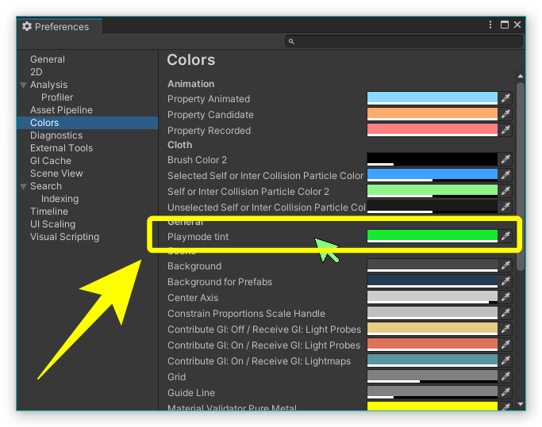The width and height of the screenshot is (542, 427).
Task: Click the scrollbar down arrow
Action: click(521, 404)
